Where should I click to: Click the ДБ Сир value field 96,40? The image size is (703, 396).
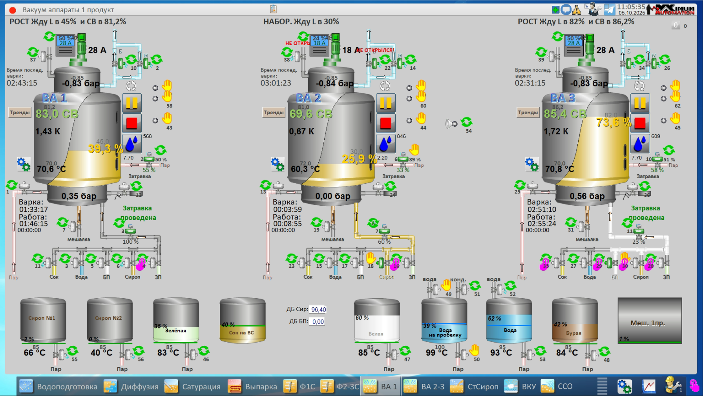coord(318,310)
